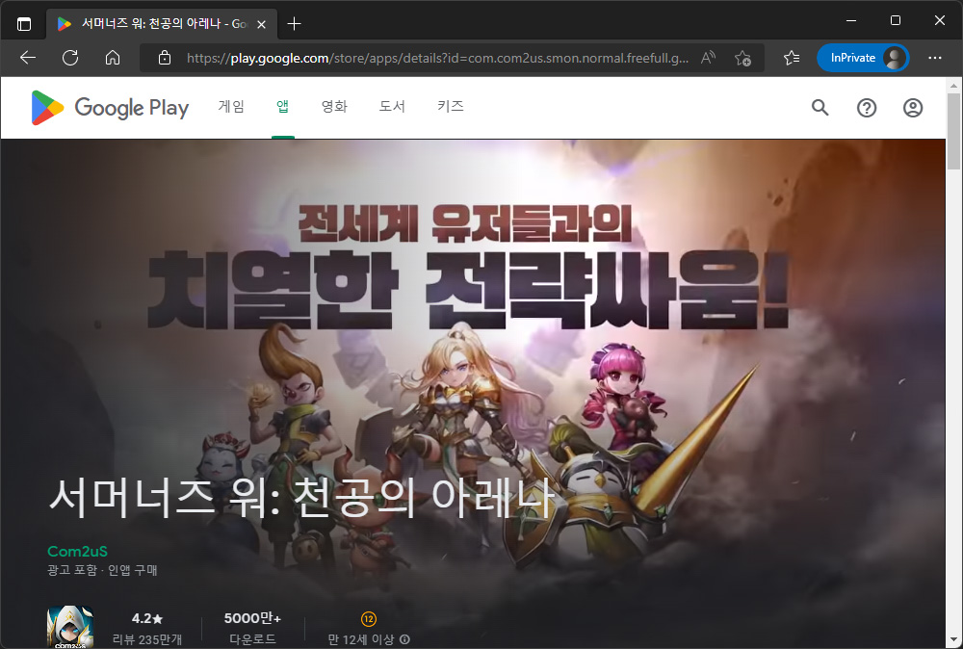
Task: Open Google Play help icon
Action: pyautogui.click(x=867, y=108)
